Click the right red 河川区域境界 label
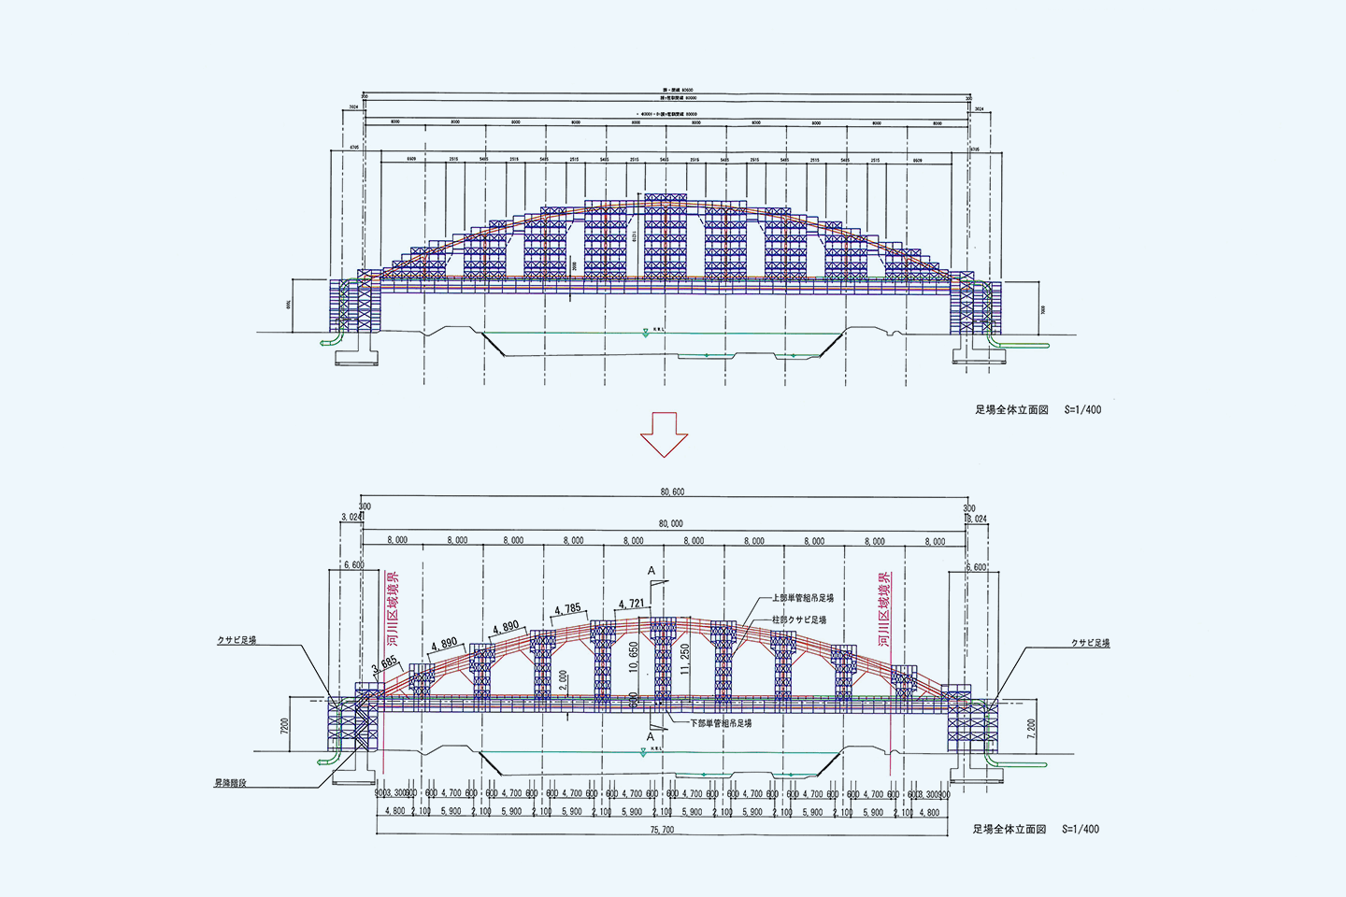Screen dimensions: 1346x897 click(884, 609)
